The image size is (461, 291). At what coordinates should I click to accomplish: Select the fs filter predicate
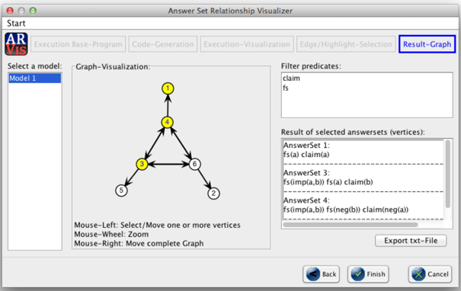(x=286, y=88)
